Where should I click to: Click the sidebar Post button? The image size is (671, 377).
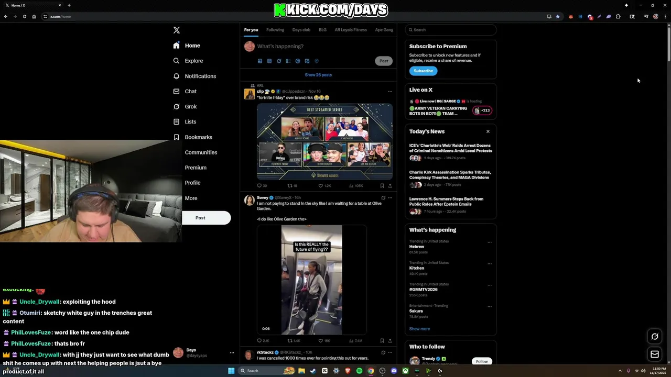(206, 218)
